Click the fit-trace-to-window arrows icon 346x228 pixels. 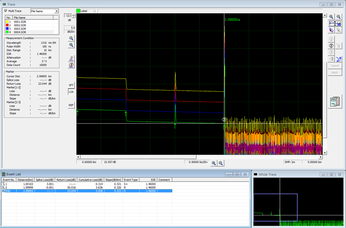pyautogui.click(x=335, y=24)
